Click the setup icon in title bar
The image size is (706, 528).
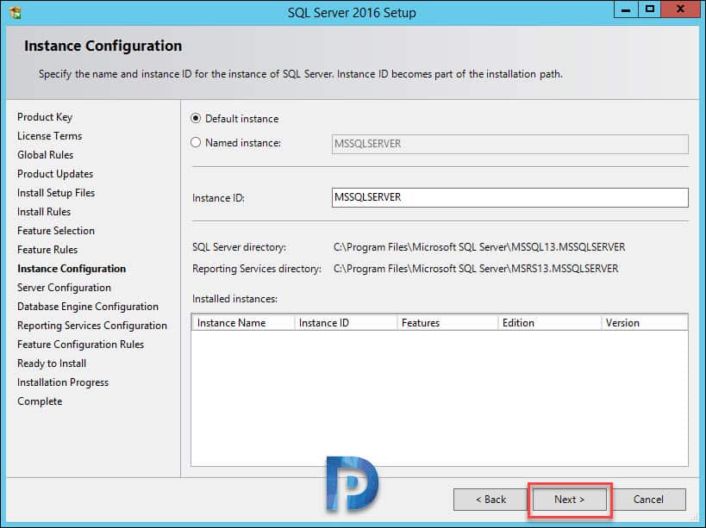pyautogui.click(x=15, y=12)
